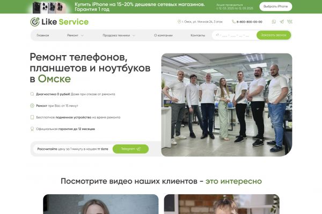This screenshot has height=214, width=322.
Task: Click the device icon by подменное устройство
Action: (32, 117)
